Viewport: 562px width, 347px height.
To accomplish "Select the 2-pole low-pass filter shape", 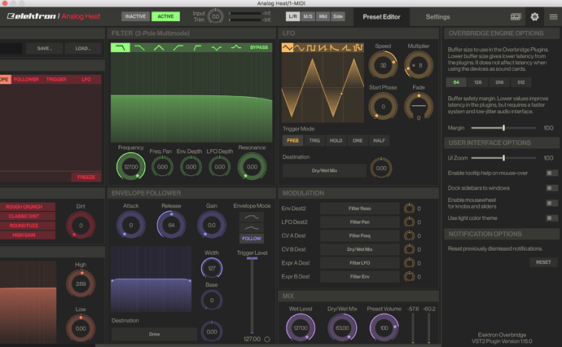I will (120, 47).
